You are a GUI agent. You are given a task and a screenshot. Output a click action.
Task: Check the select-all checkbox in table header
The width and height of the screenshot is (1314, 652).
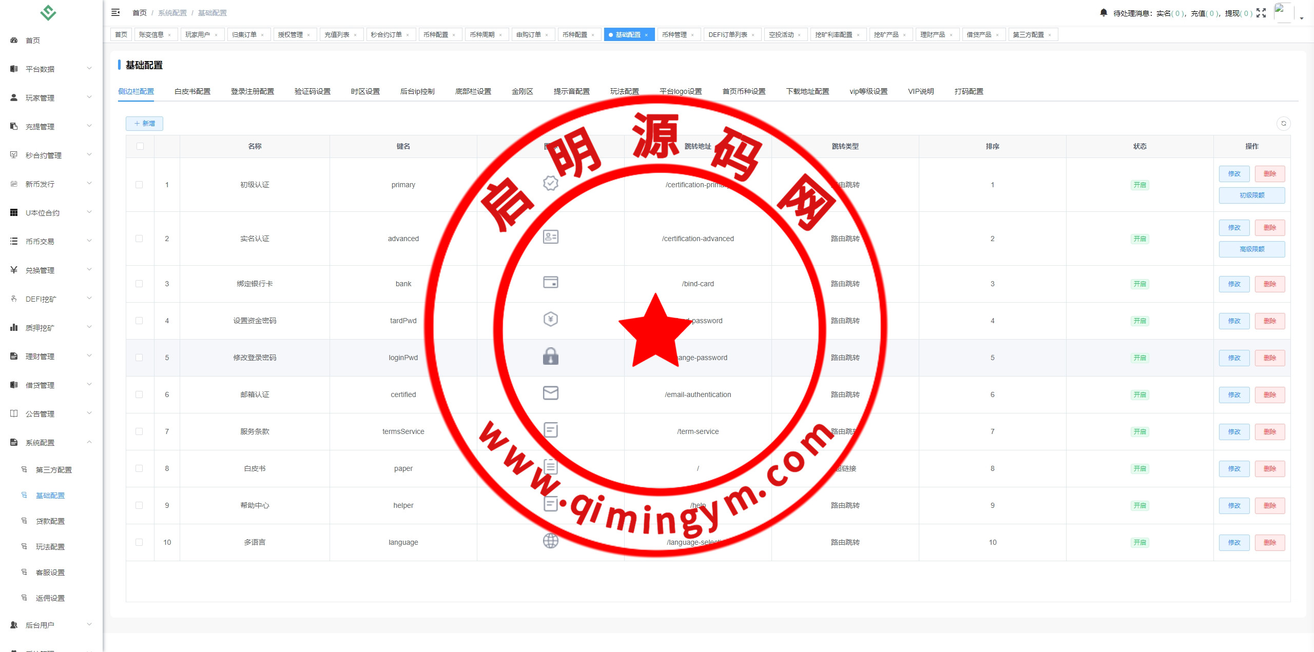(x=140, y=146)
